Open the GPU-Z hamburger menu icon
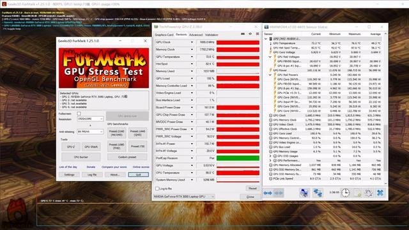409x230 pixels. 258,34
